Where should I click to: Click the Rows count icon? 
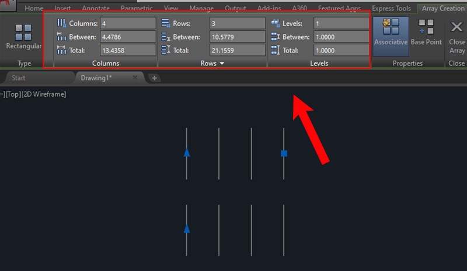pyautogui.click(x=165, y=23)
